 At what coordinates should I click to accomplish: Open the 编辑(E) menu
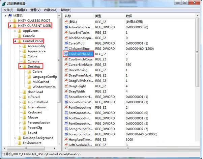[22, 10]
